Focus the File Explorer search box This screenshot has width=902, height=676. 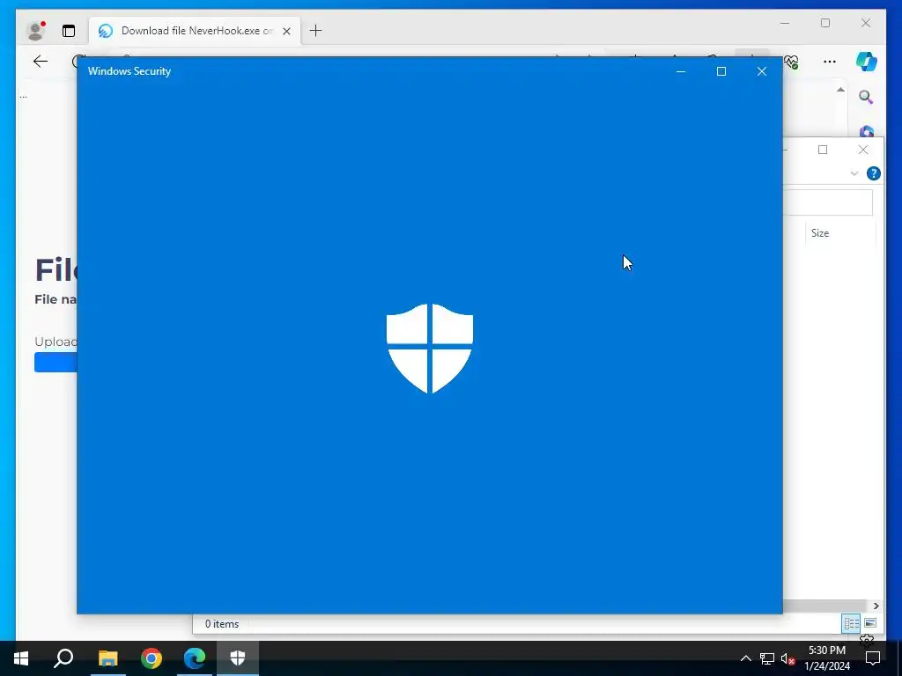(828, 202)
